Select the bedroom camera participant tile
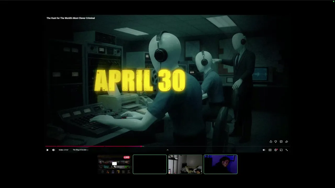This screenshot has height=188, width=335. point(185,164)
